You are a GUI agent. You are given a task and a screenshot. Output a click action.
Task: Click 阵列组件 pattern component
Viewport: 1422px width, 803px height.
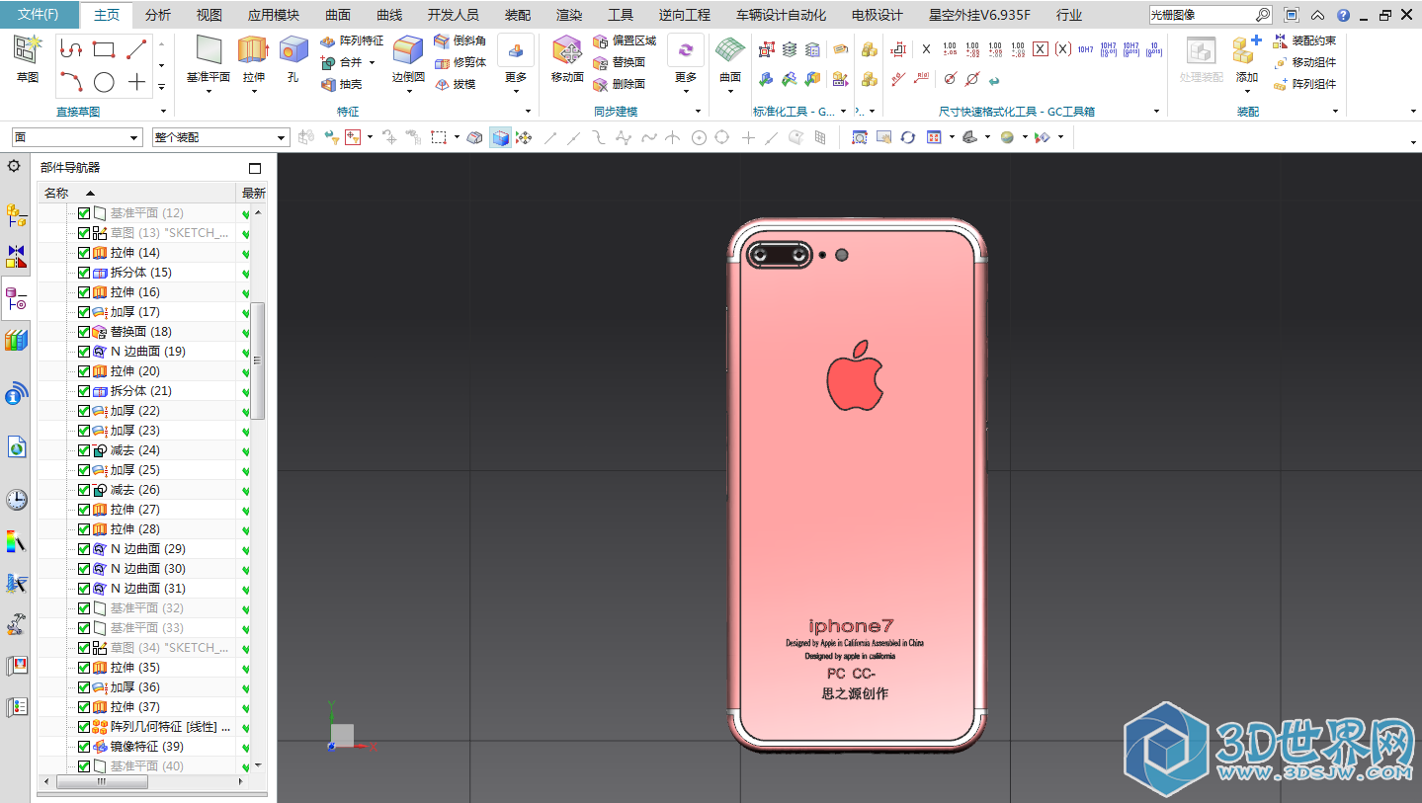tap(1304, 85)
